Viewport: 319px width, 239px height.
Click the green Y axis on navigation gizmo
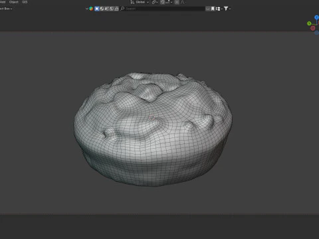click(309, 23)
